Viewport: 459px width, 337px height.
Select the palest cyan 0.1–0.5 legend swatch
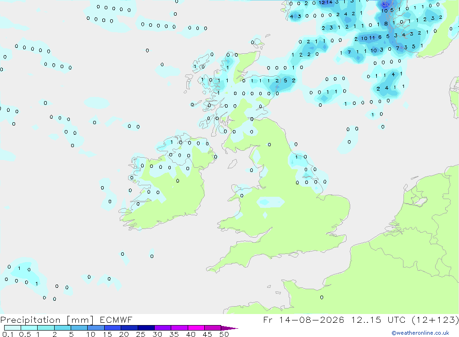(12, 328)
